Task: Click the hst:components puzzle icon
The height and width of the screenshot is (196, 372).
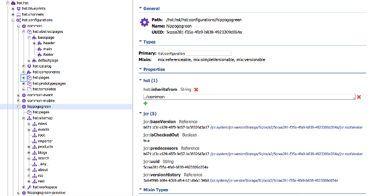Action: coord(29,72)
